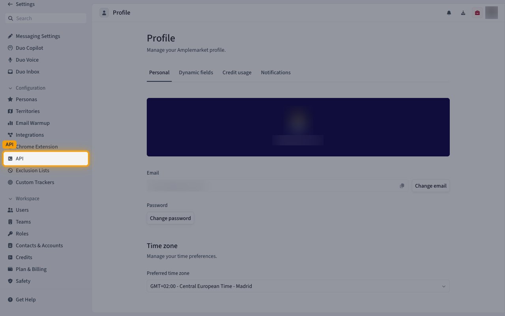Click the Contacts & Accounts icon
The width and height of the screenshot is (505, 316).
(10, 245)
